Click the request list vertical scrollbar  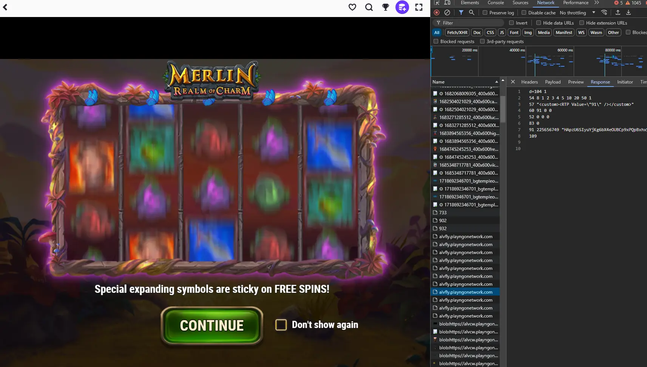point(503,110)
